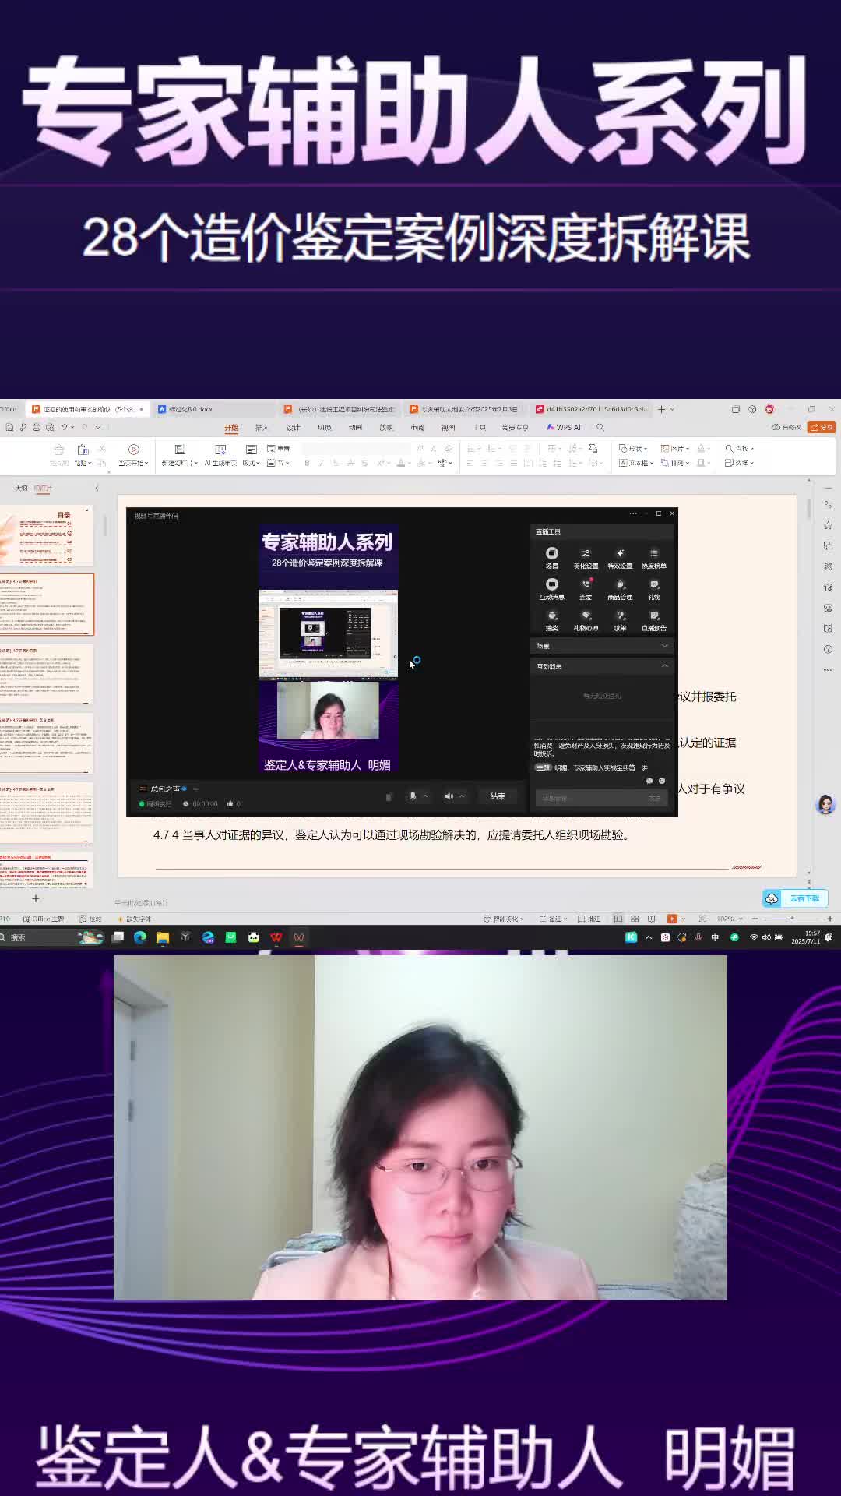Open 互动消息 tool in live tools grid
The width and height of the screenshot is (841, 1496).
click(x=551, y=589)
